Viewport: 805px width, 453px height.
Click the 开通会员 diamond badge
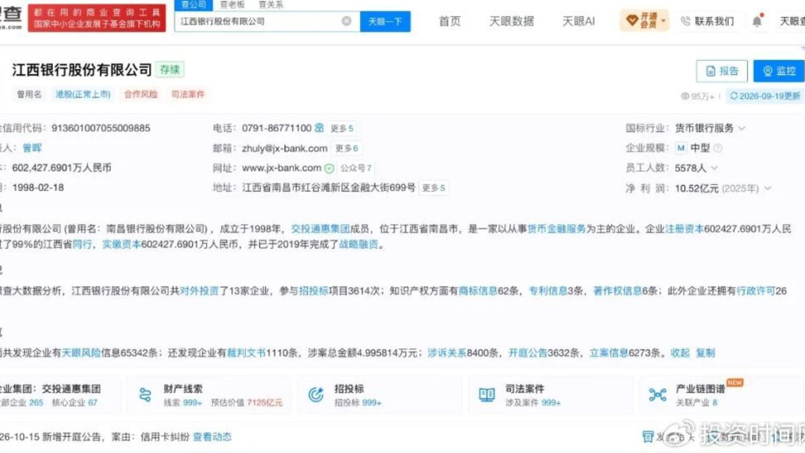[644, 21]
